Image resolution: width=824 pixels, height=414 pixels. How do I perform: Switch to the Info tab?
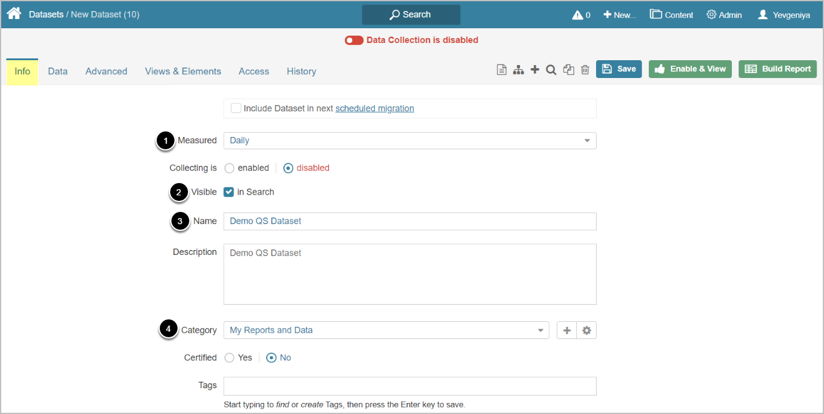(22, 72)
